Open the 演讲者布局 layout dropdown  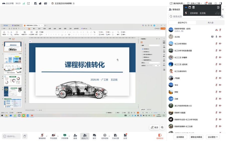click(177, 3)
